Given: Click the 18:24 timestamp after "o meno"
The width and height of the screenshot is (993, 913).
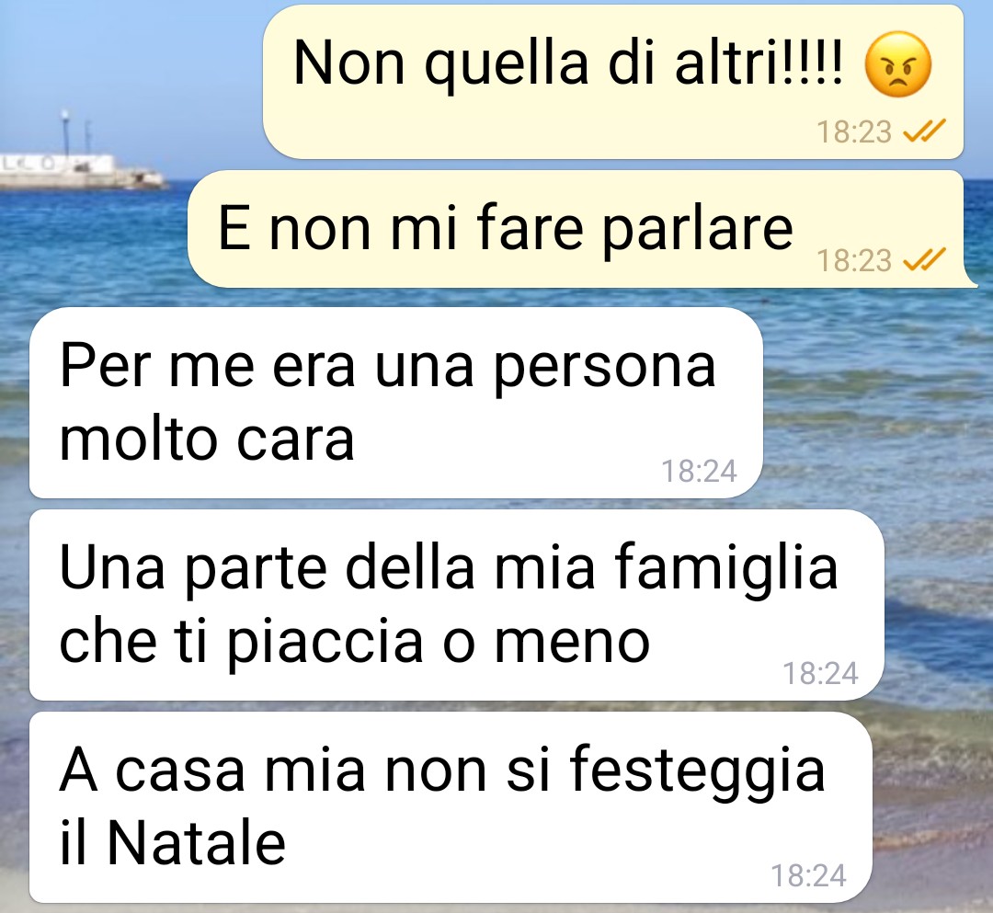Looking at the screenshot, I should 821,673.
